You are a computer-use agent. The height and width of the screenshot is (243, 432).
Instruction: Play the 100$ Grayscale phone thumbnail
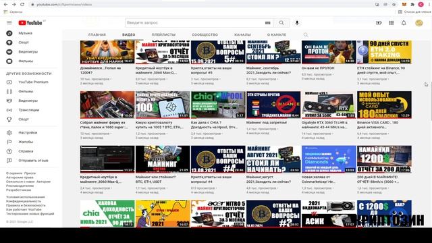click(163, 105)
